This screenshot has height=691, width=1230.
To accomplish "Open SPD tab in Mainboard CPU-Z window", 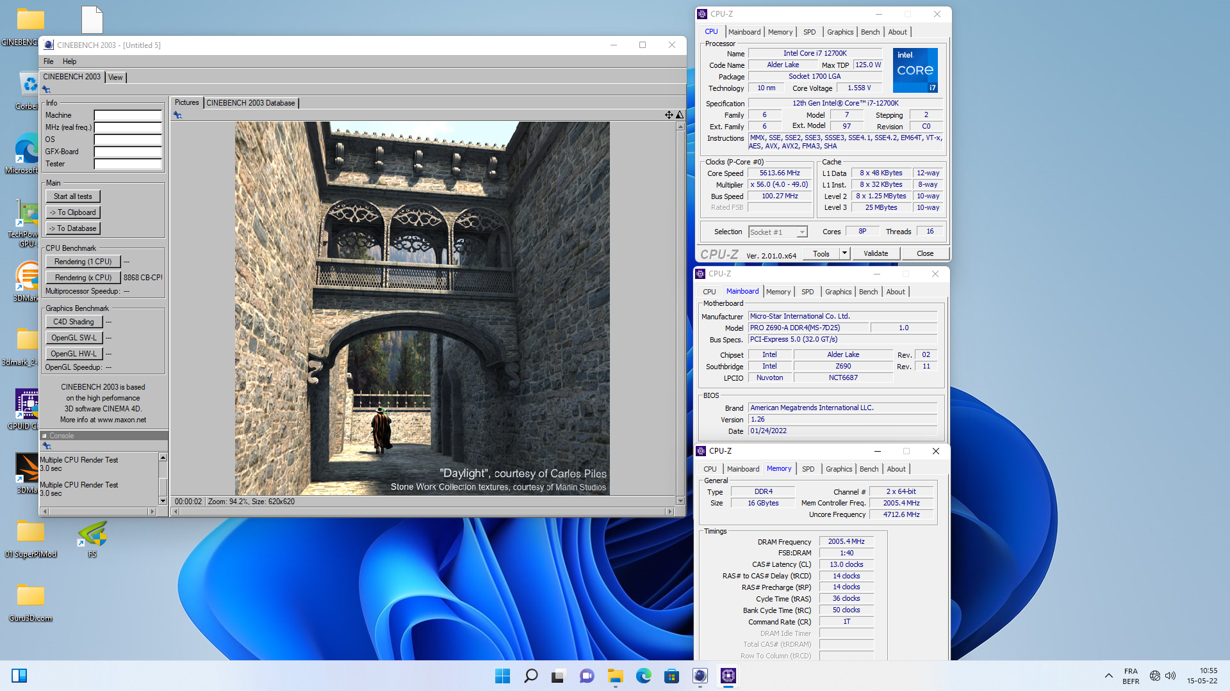I will point(807,292).
